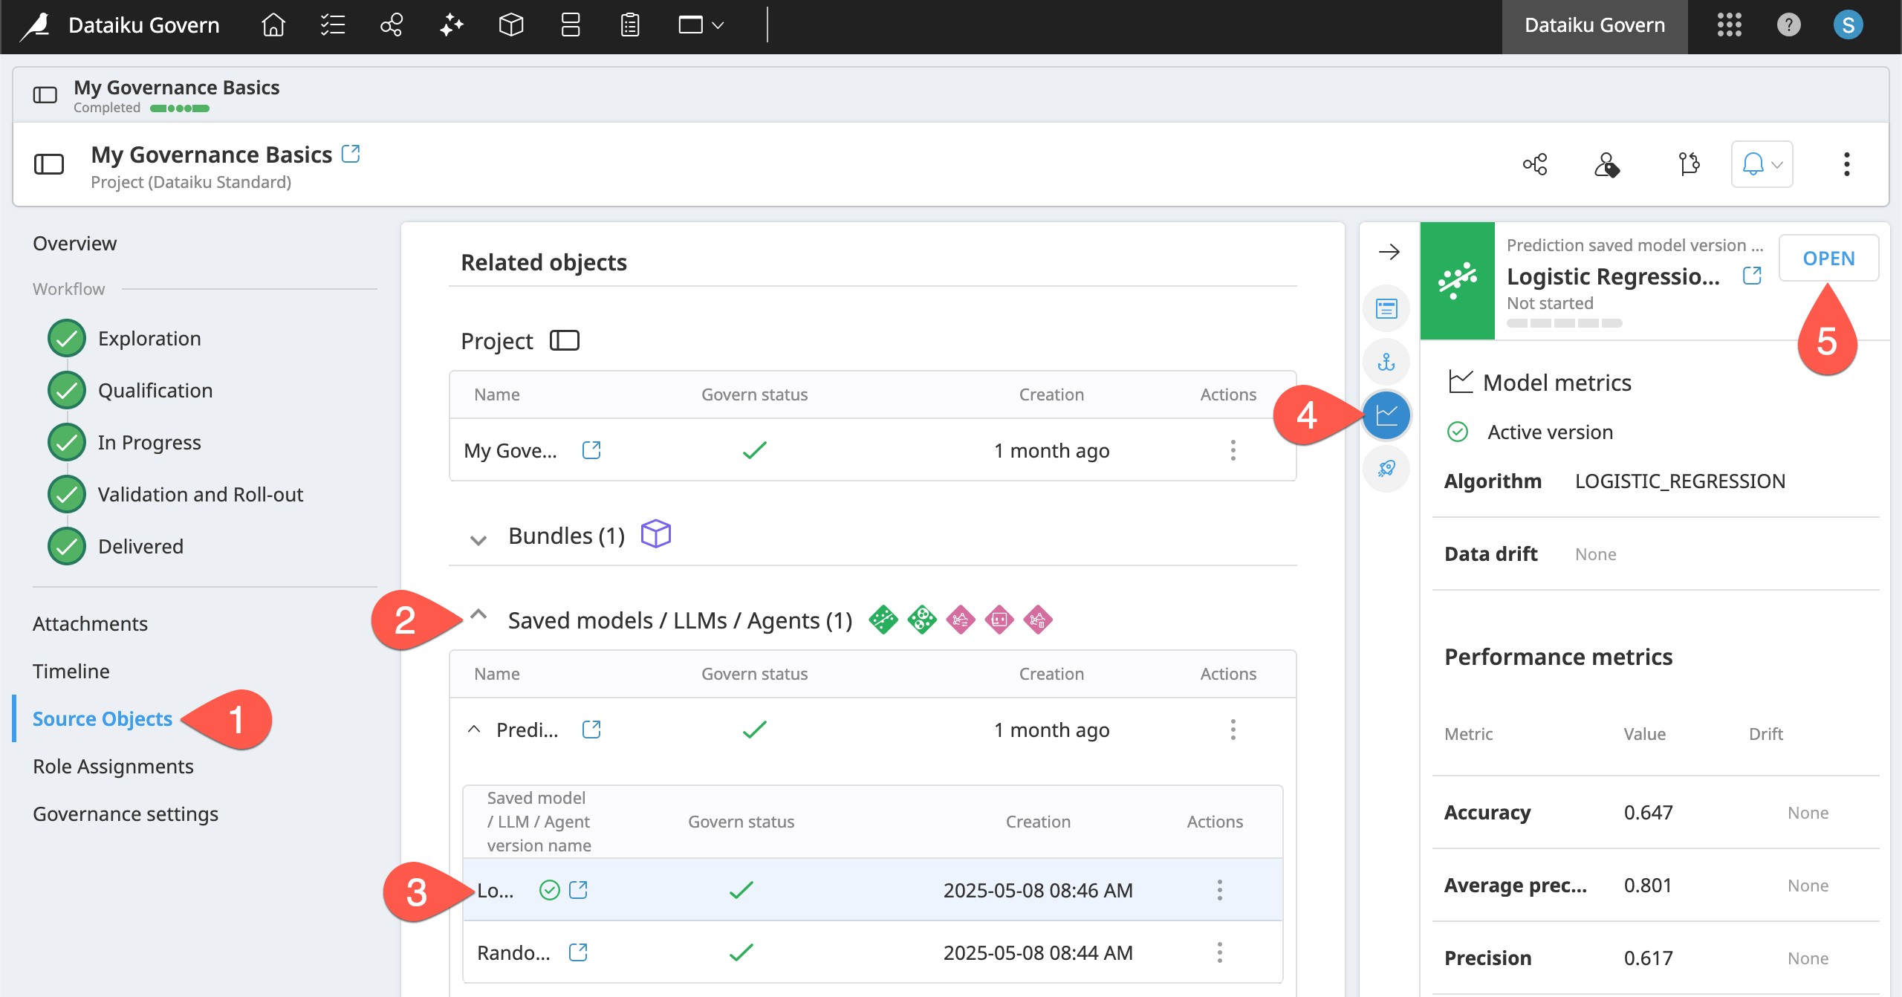Go to Overview section
Screen dimensions: 1902x997
[x=74, y=243]
